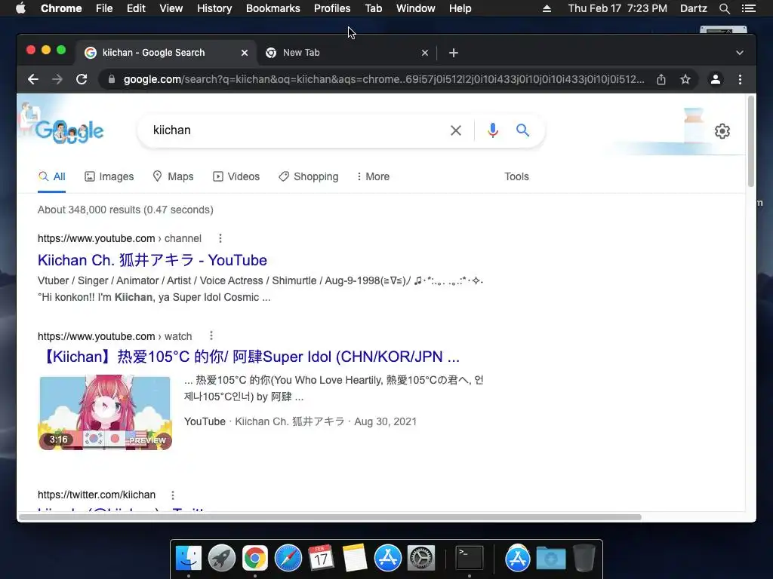This screenshot has width=773, height=579.
Task: Open the Profiles menu
Action: pyautogui.click(x=332, y=8)
